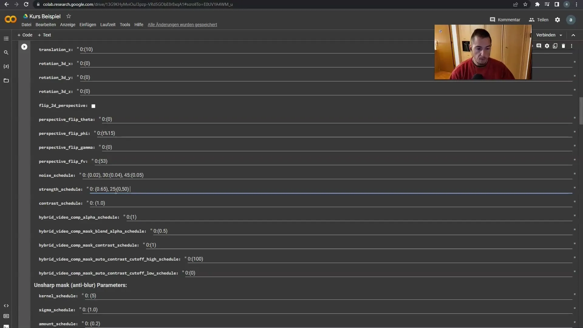Edit the sigma_schedule field

pyautogui.click(x=327, y=310)
